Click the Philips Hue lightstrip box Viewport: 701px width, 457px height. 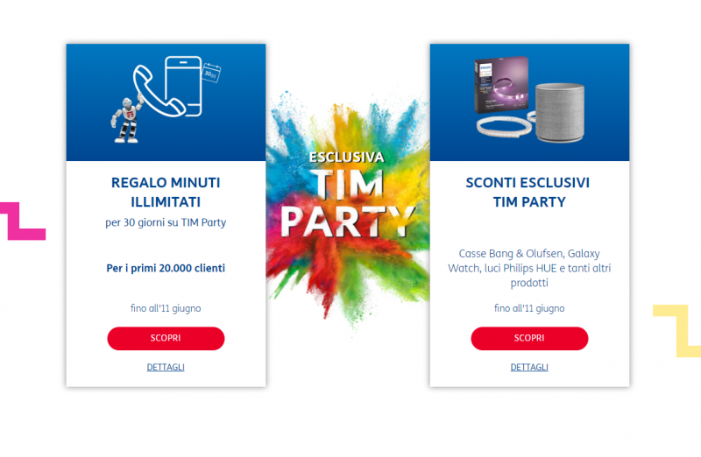pos(501,86)
